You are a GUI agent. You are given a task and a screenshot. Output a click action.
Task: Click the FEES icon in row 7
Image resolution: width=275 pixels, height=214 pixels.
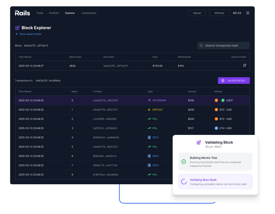pos(149,165)
